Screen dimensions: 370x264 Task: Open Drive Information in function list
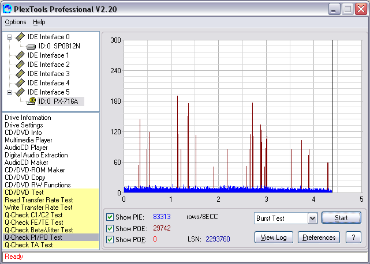(28, 118)
